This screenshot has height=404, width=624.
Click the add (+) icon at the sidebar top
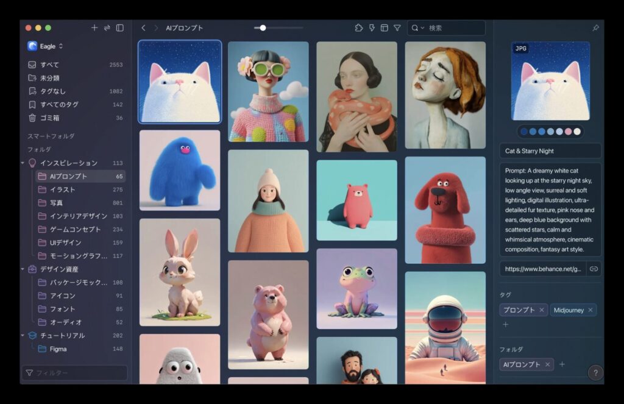pyautogui.click(x=94, y=27)
